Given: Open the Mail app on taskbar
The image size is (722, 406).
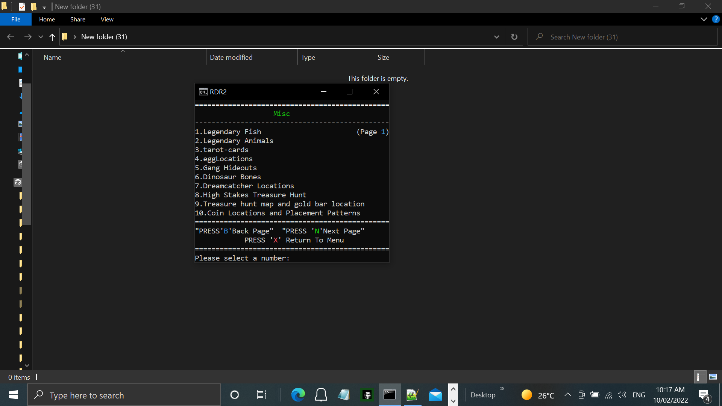Looking at the screenshot, I should click(435, 395).
